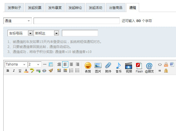
Task: Insert a quotation block
Action: coord(160,71)
